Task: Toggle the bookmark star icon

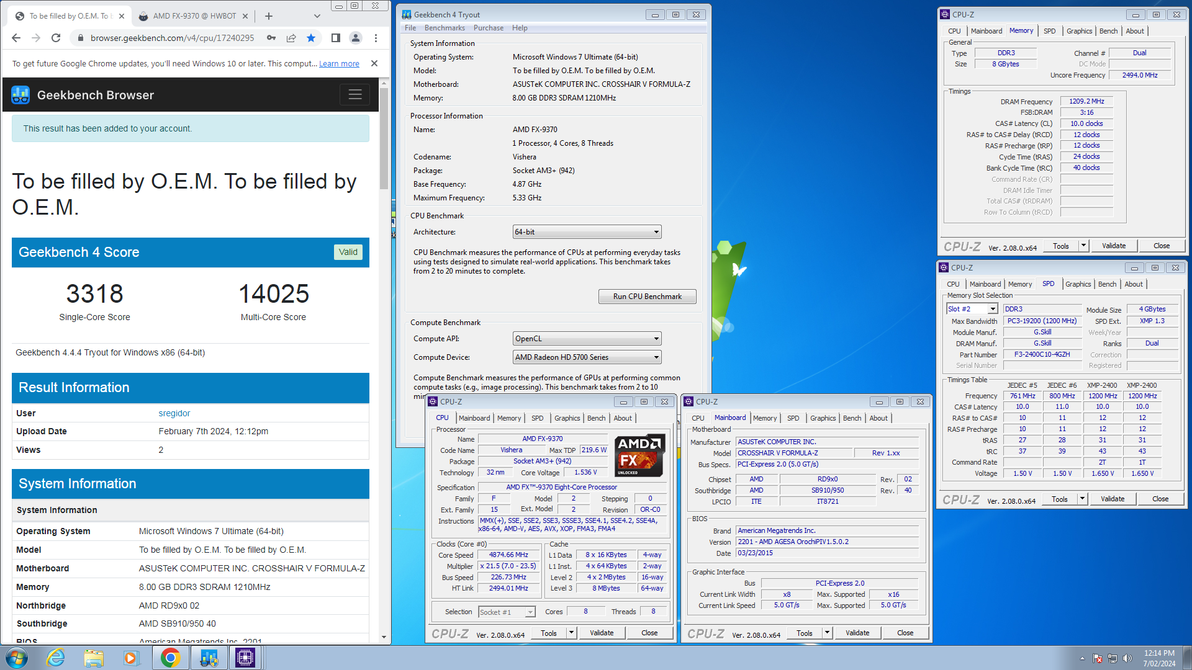Action: pos(311,38)
